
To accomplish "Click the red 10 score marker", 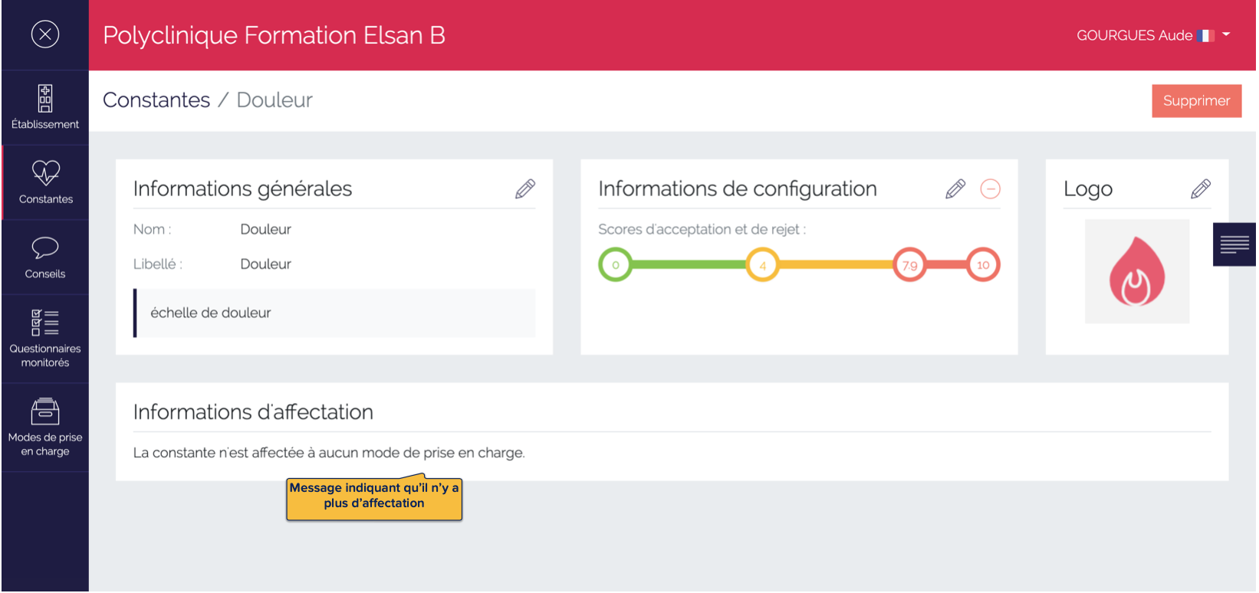I will click(x=983, y=265).
